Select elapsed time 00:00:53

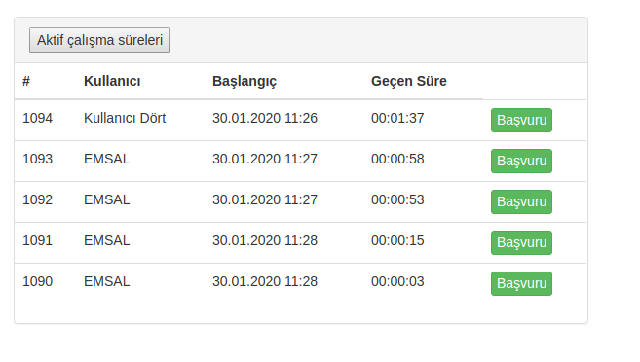(397, 199)
